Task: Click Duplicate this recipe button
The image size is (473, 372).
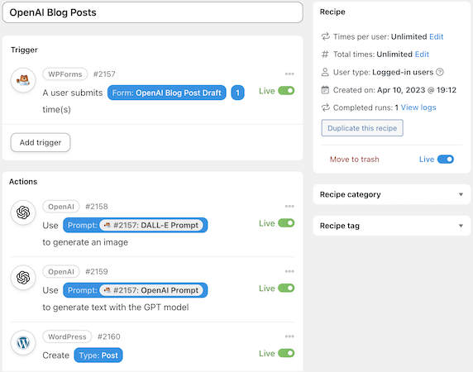Action: pyautogui.click(x=362, y=128)
